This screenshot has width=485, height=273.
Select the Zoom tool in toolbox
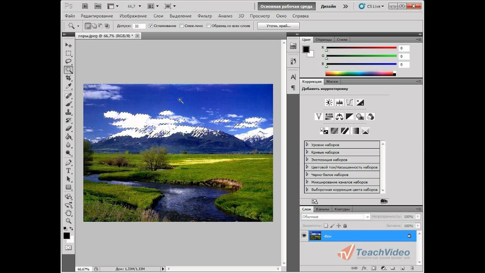click(x=69, y=221)
